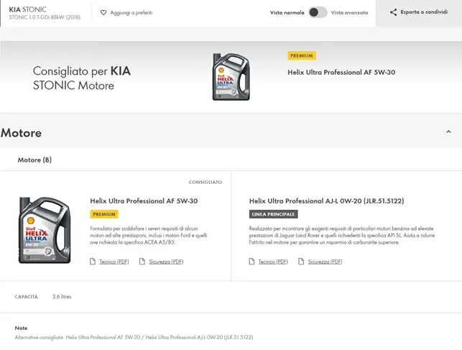
Task: Click the large Helix Ultra 5W-30 product image
Action: (x=45, y=230)
